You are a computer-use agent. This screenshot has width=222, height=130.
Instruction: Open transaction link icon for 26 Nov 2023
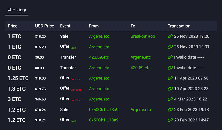(170, 36)
